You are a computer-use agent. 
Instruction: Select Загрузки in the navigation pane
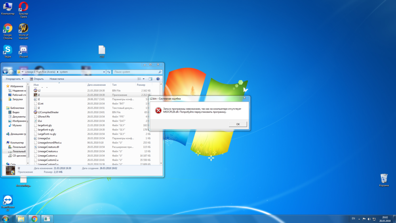pyautogui.click(x=17, y=99)
